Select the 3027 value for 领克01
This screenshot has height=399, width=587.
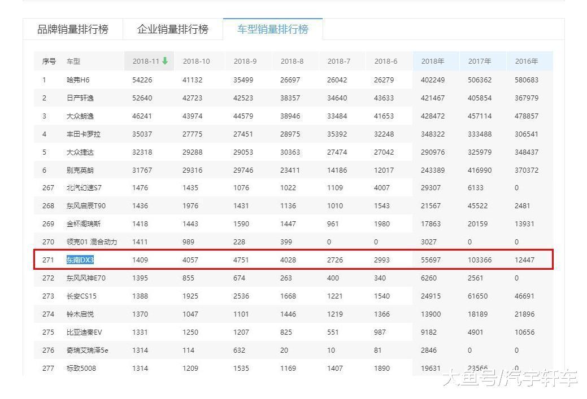click(x=429, y=242)
